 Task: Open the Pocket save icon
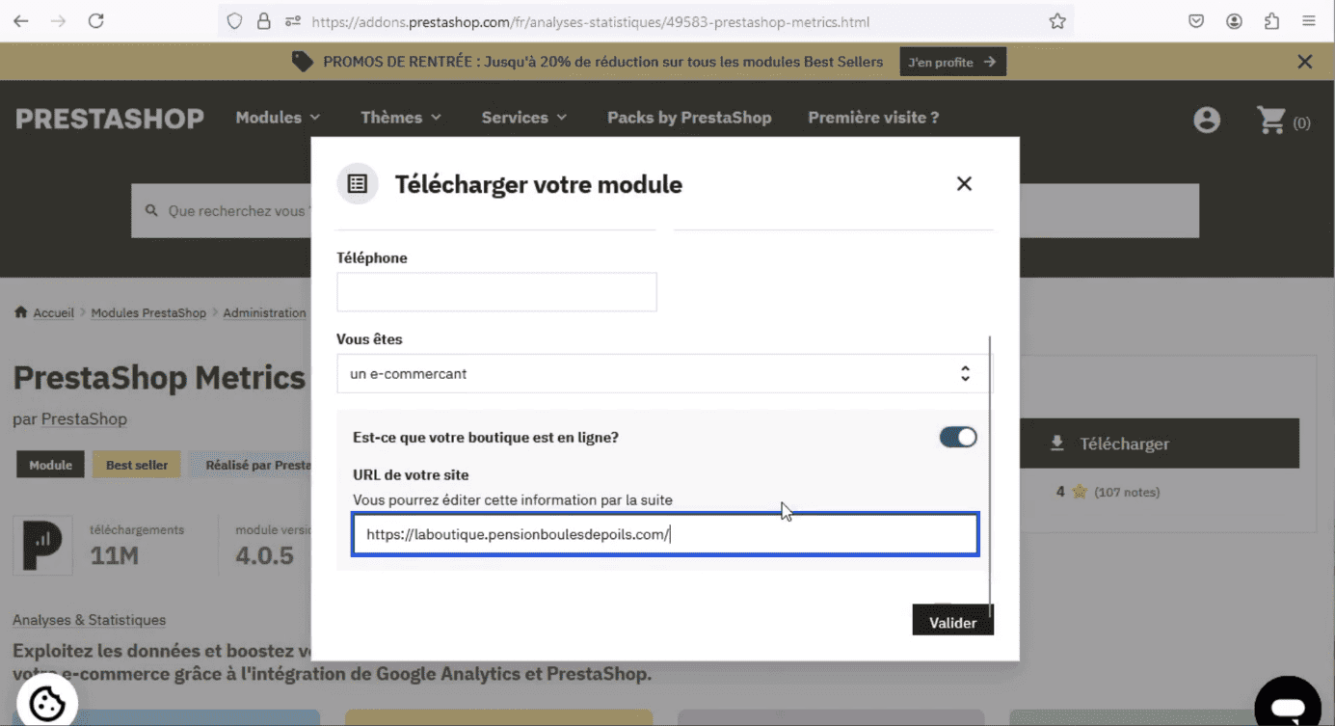coord(1196,20)
